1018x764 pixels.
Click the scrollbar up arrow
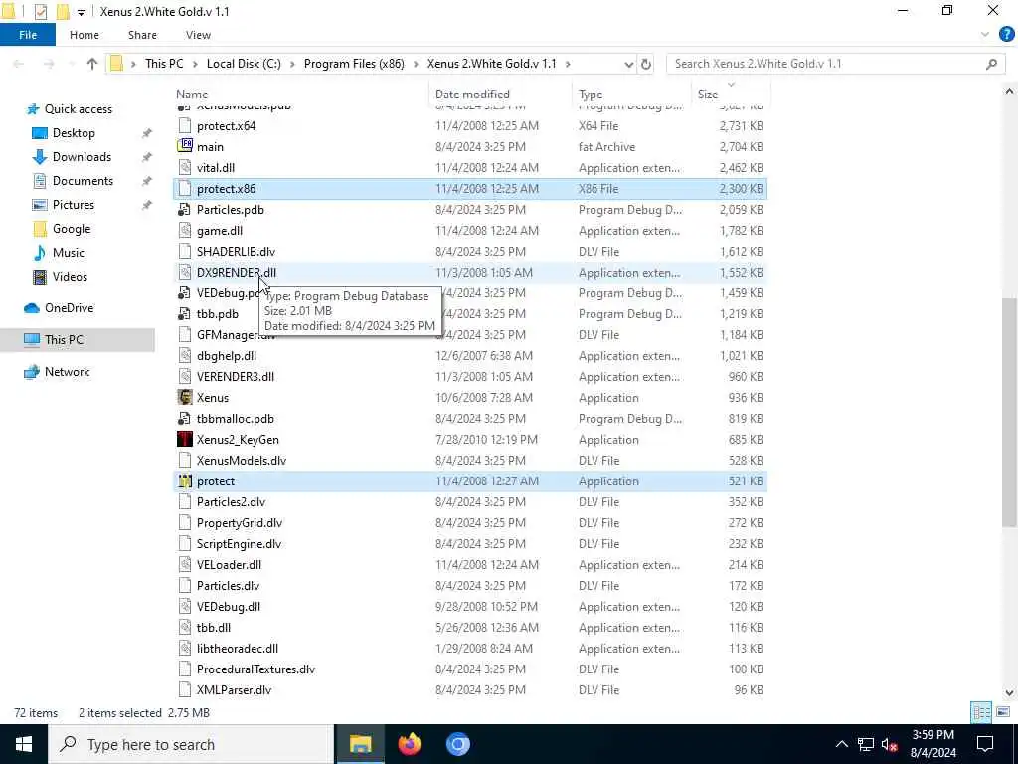1009,92
